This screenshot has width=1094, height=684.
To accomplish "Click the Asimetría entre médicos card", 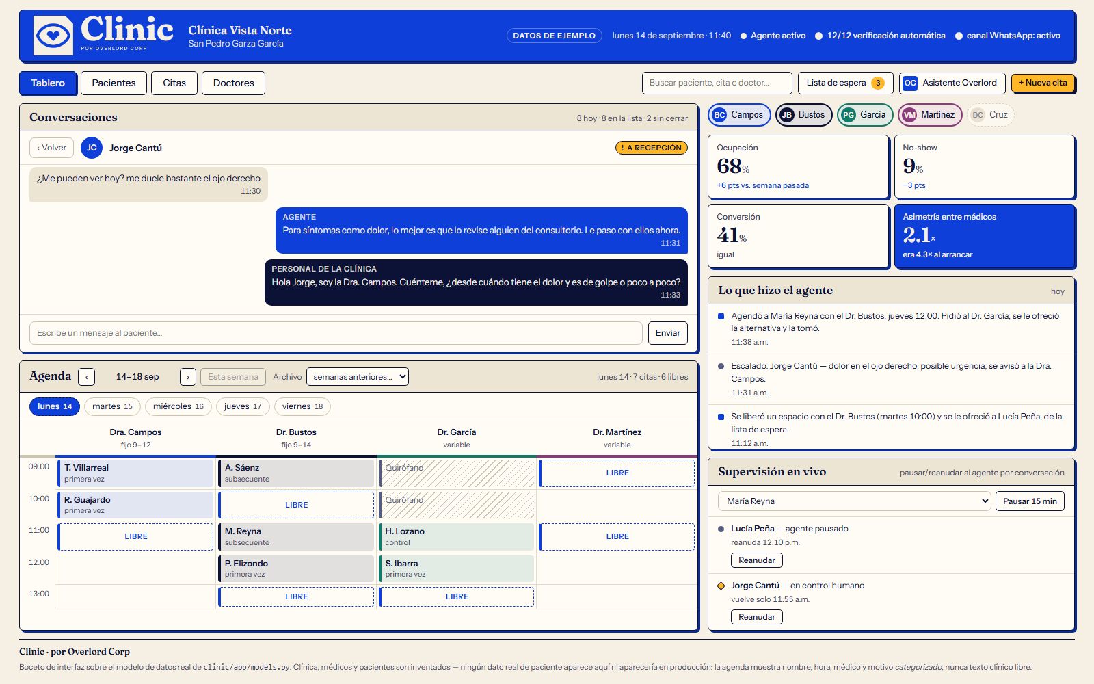I will tap(985, 236).
